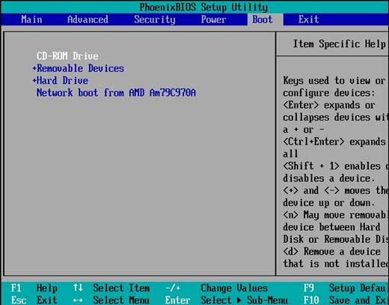Click the Item Specific Help heading

340,44
